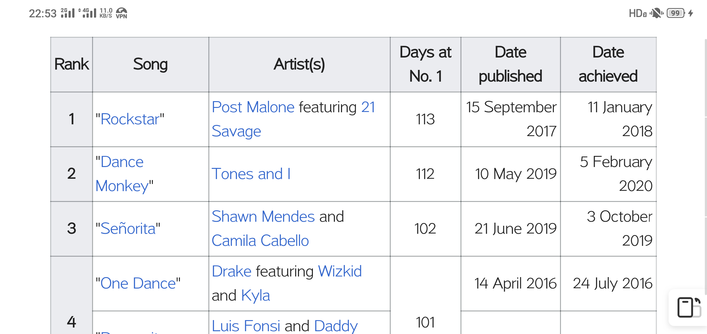Tap the 4G signal strength icon

click(87, 13)
